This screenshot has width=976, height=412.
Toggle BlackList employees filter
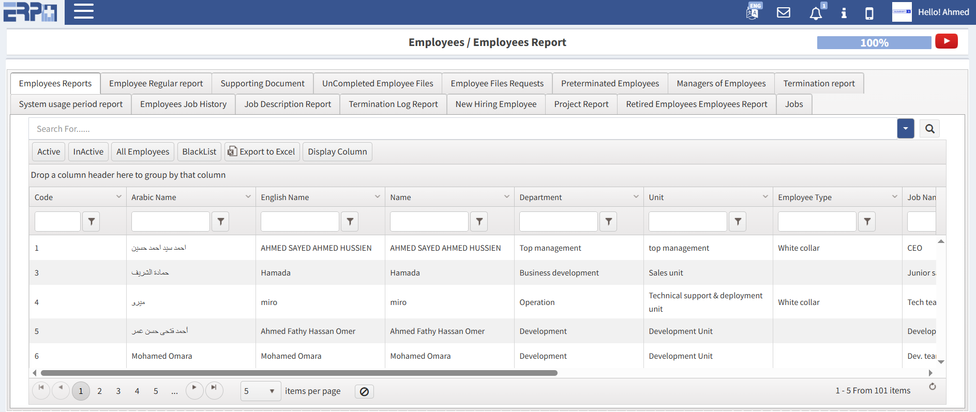(199, 151)
